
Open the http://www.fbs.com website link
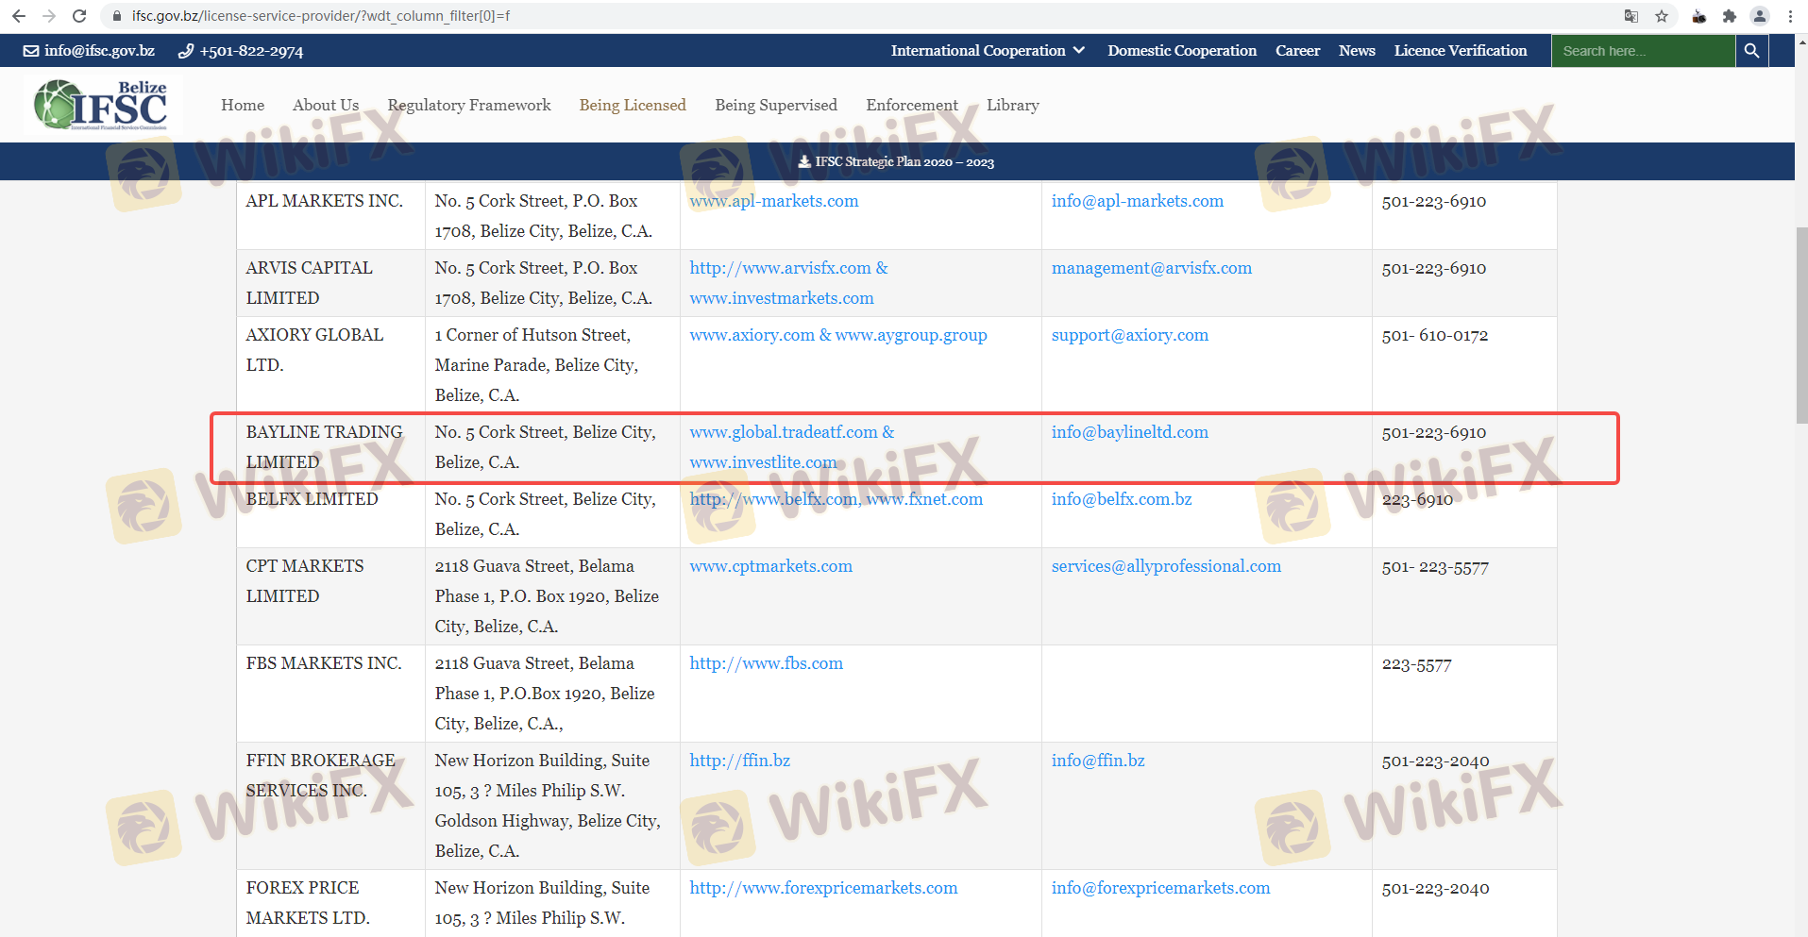[x=766, y=663]
